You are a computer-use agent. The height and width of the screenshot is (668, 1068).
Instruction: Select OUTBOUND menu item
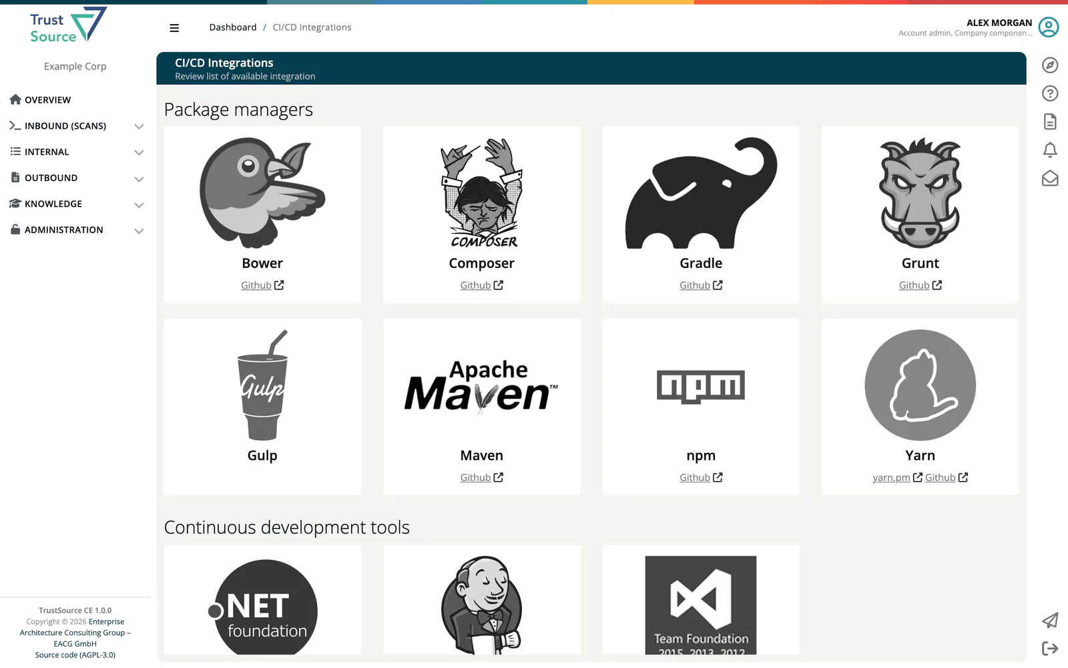coord(51,178)
